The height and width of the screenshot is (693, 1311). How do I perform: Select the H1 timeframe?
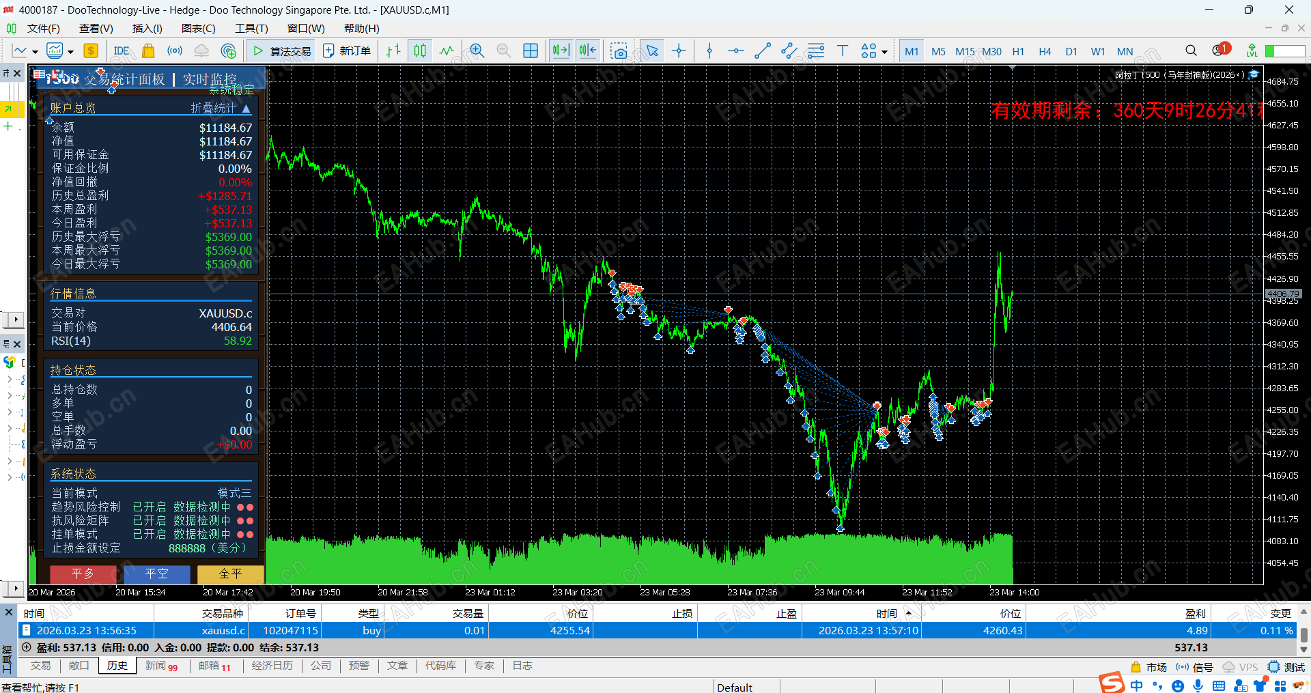pos(1018,51)
